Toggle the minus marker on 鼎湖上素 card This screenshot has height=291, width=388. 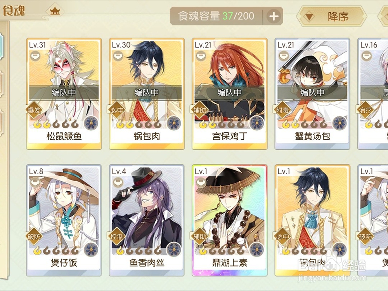click(x=201, y=183)
